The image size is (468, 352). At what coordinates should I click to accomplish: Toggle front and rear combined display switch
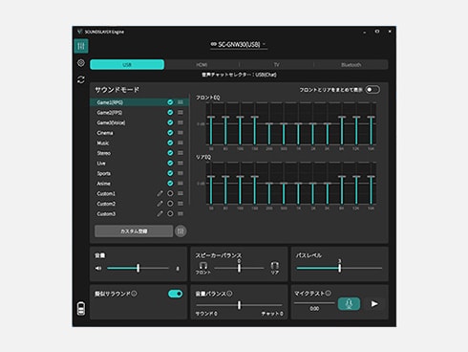pos(372,90)
